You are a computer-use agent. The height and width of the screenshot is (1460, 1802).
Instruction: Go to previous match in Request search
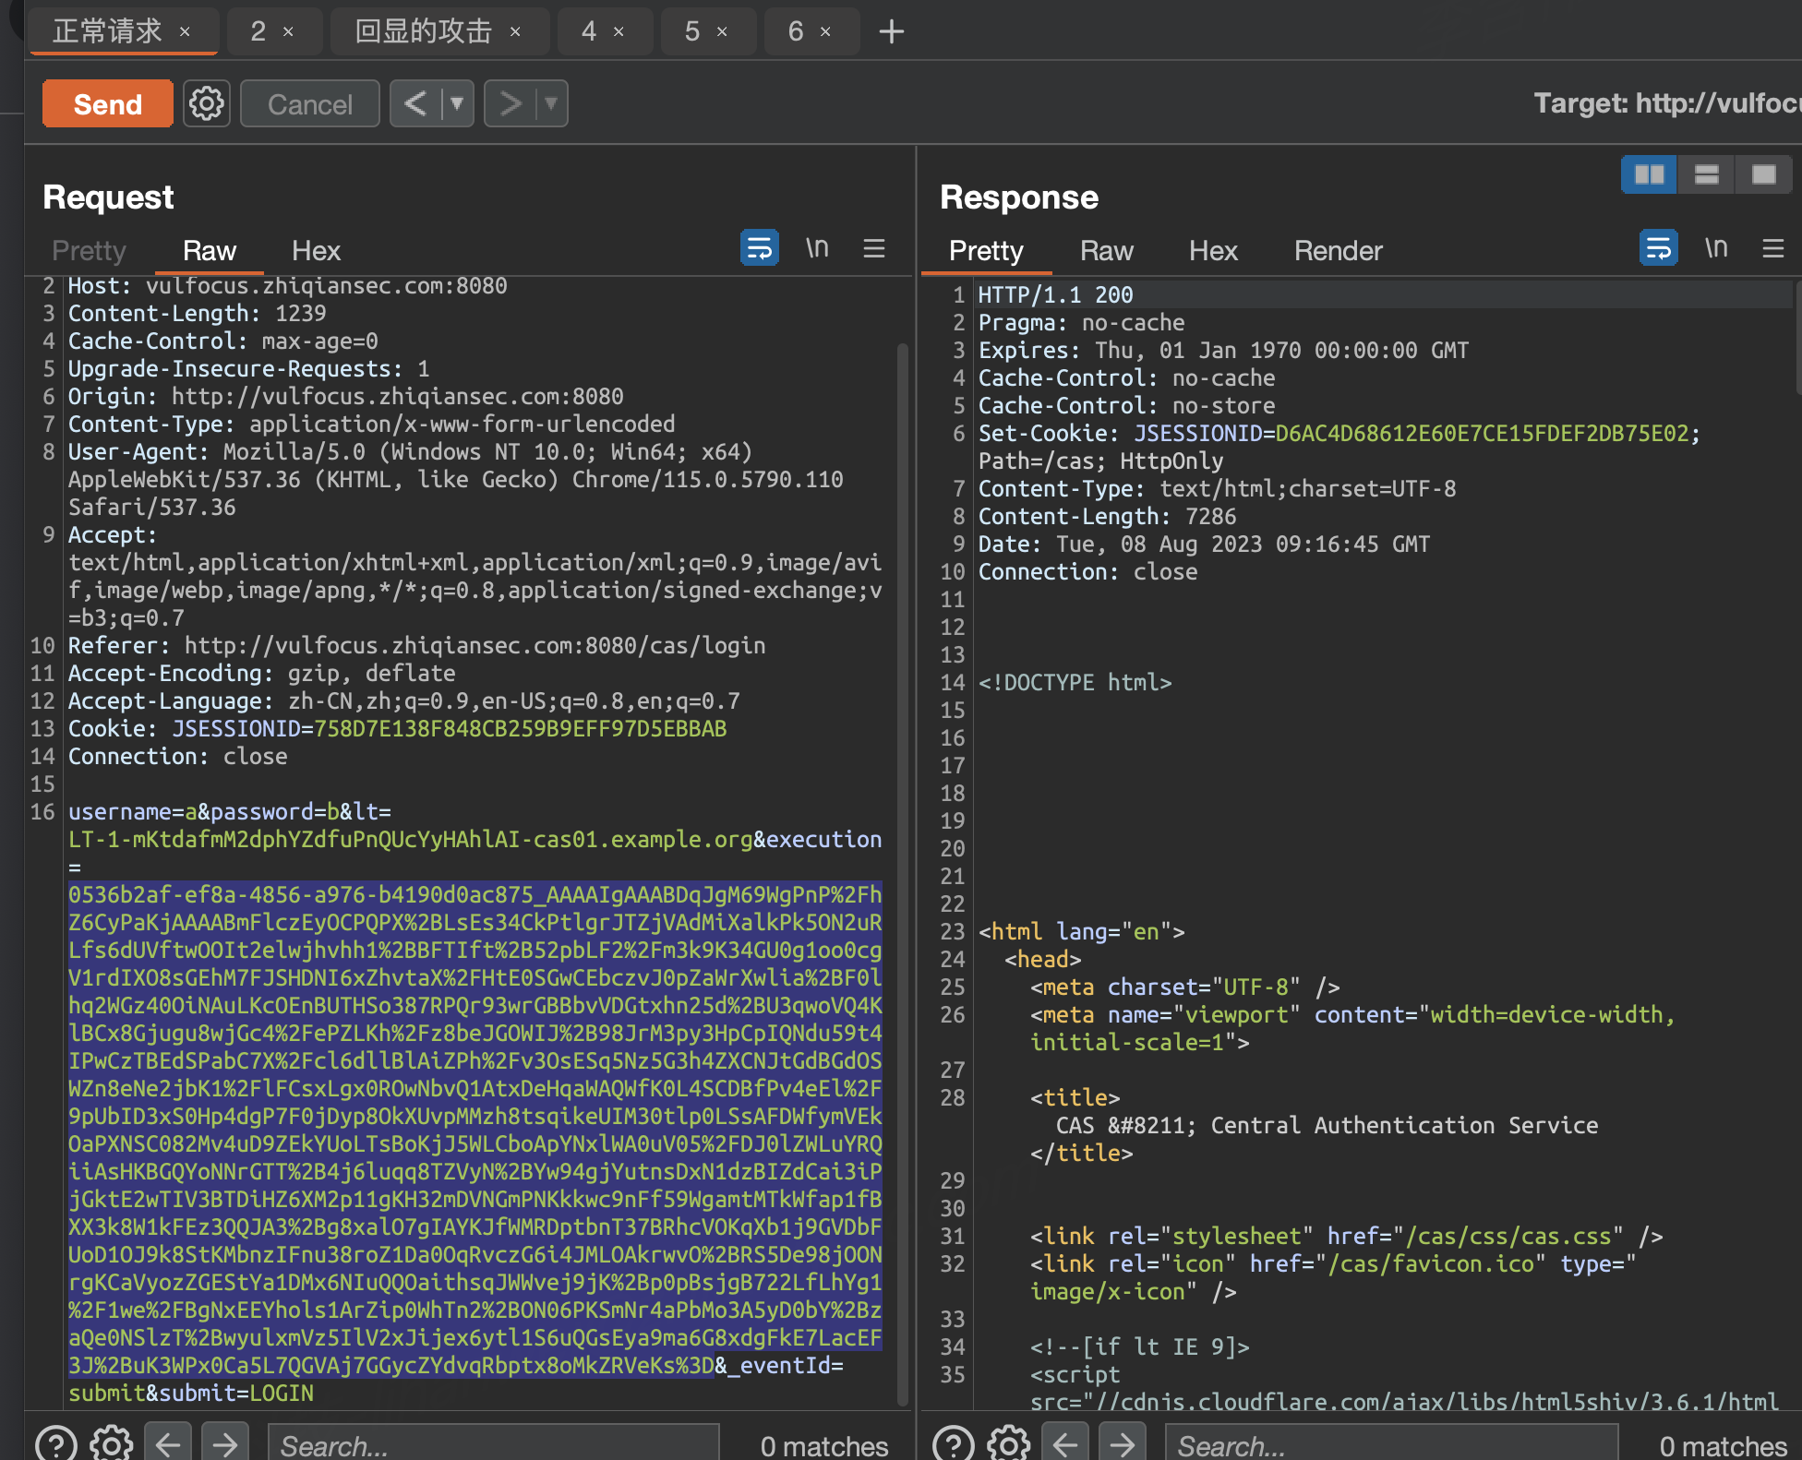[x=167, y=1442]
